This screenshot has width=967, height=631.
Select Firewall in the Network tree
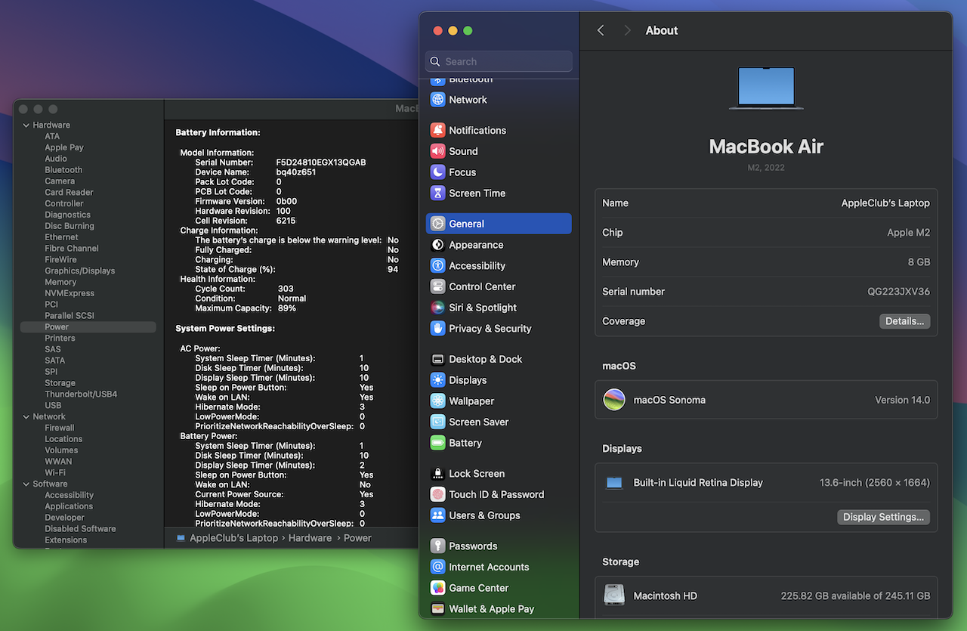click(x=60, y=428)
